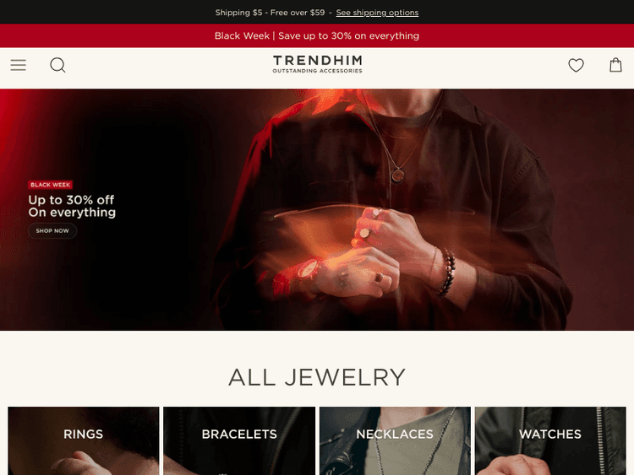Viewport: 634px width, 475px height.
Task: Click the SHOP NOW button
Action: [x=52, y=231]
